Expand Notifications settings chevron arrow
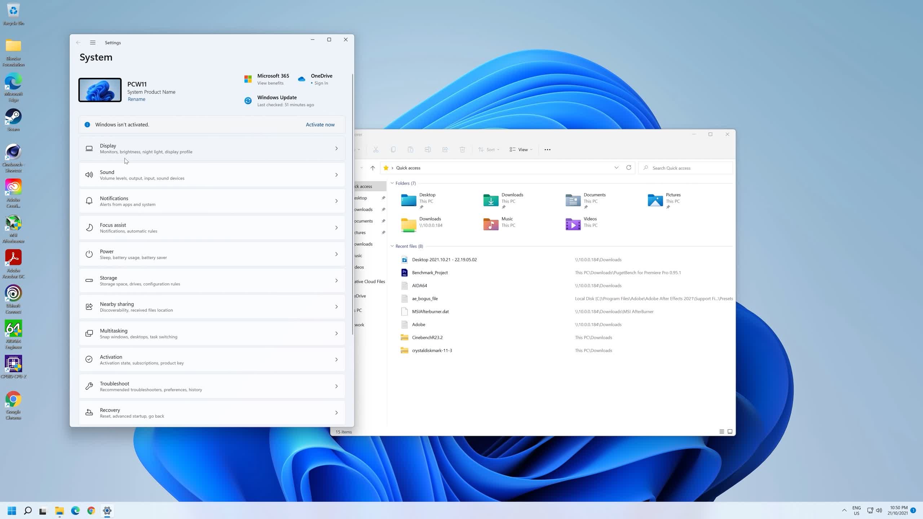923x519 pixels. [336, 201]
